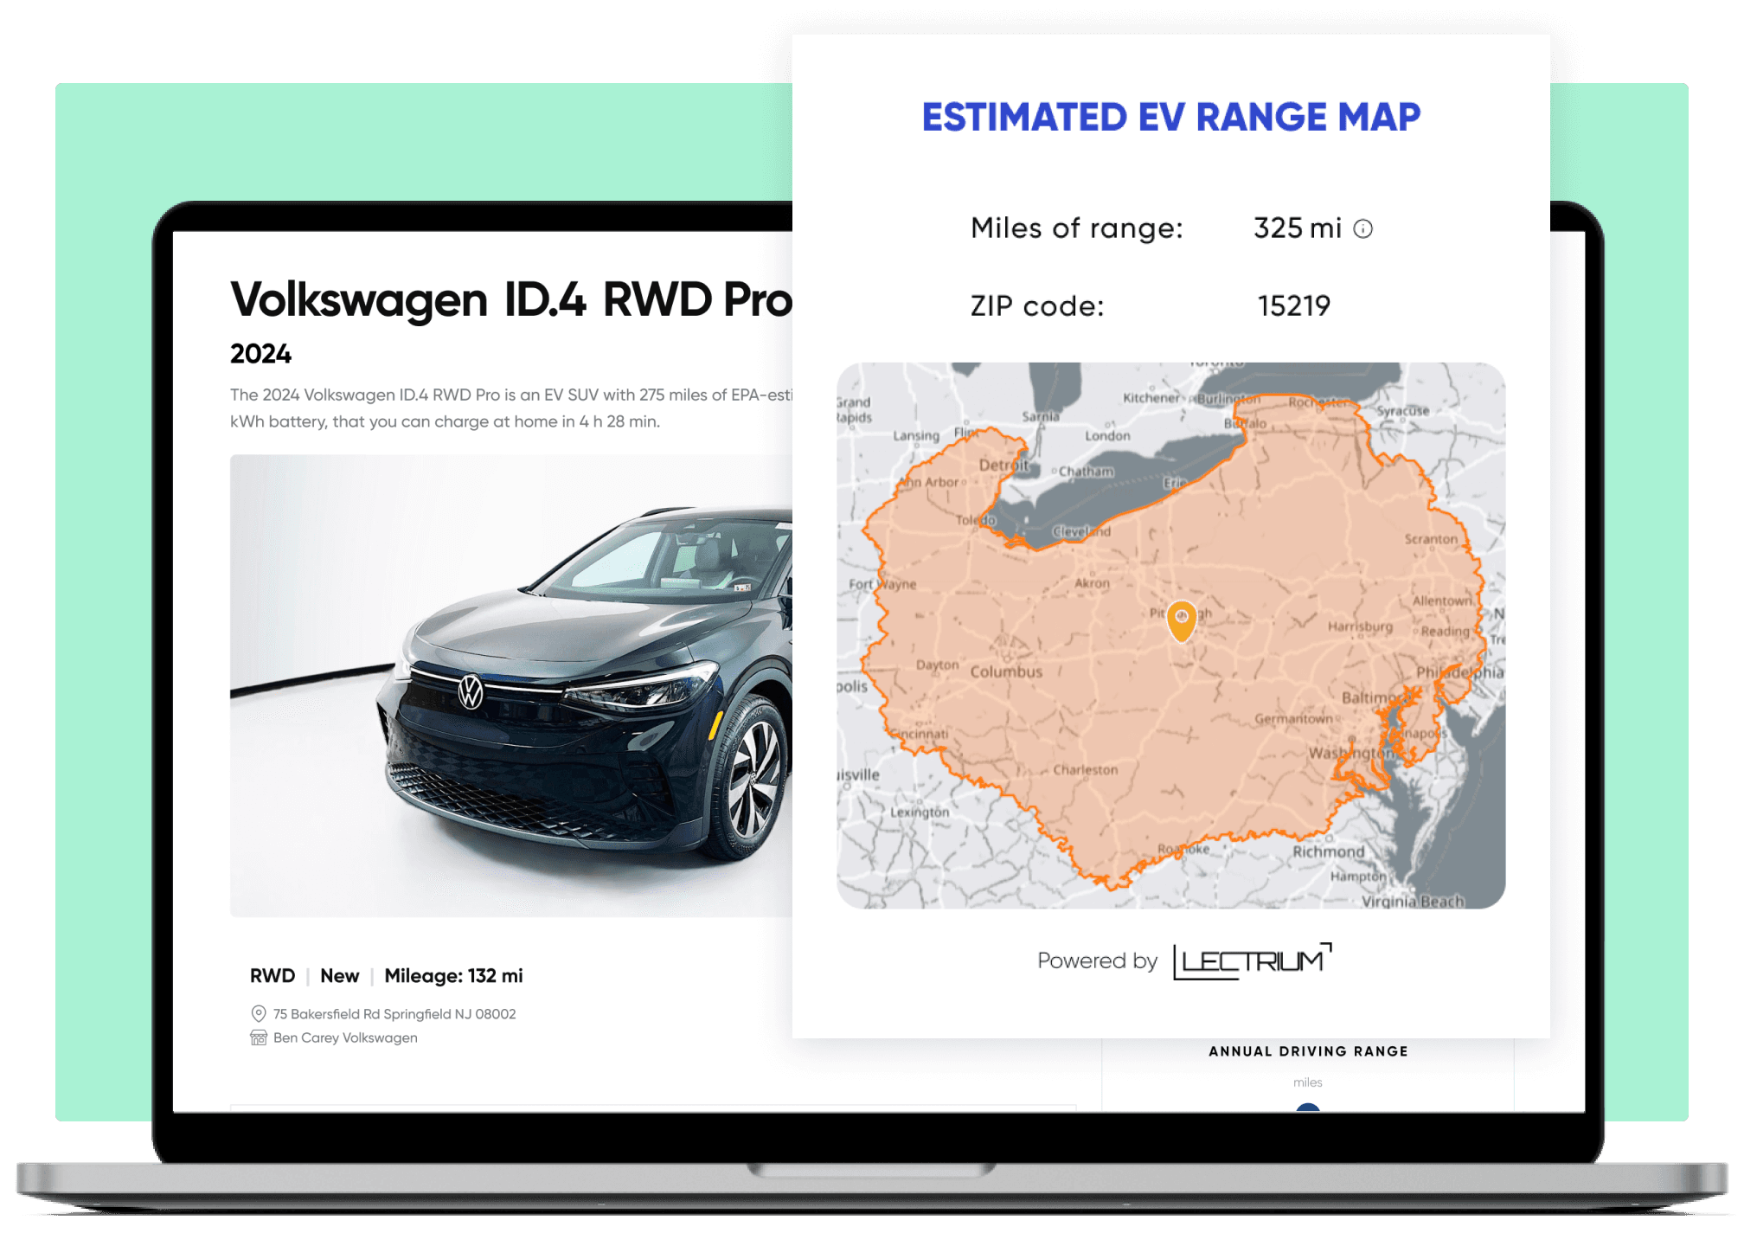Click the storefront icon beside Ben Carey Volkswagen
The image size is (1744, 1246).
pyautogui.click(x=258, y=1037)
